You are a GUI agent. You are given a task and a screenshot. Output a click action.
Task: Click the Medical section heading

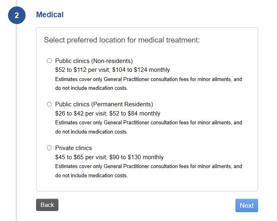[50, 15]
